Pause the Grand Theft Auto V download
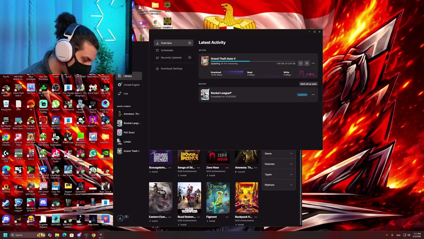Image resolution: width=424 pixels, height=239 pixels. (300, 63)
